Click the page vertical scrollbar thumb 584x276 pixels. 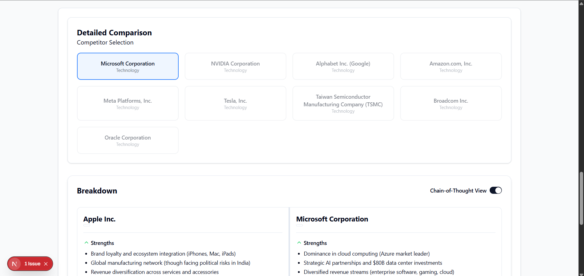[581, 198]
